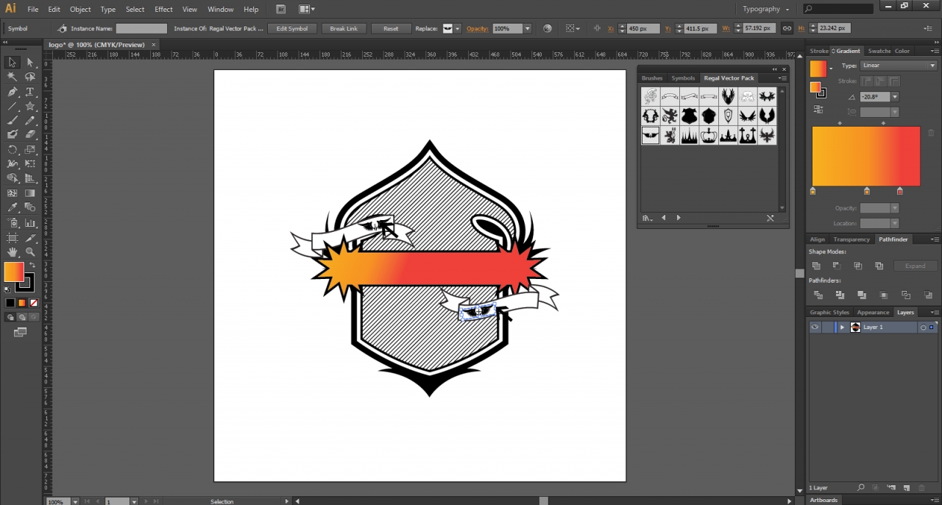Switch to the Symbols tab
Screen dimensions: 942x505
click(683, 78)
